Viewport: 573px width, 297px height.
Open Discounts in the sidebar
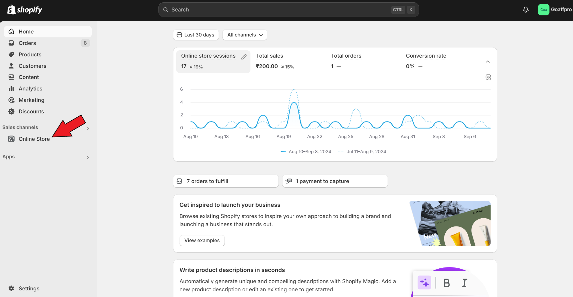[31, 112]
